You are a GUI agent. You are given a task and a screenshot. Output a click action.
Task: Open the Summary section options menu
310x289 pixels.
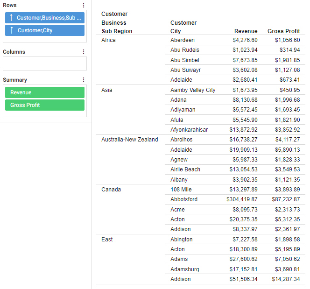click(x=84, y=80)
